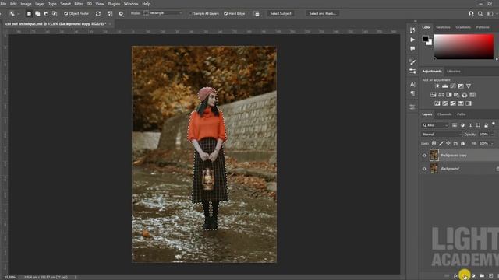
Task: Click the search magnifier icon
Action: point(480,14)
